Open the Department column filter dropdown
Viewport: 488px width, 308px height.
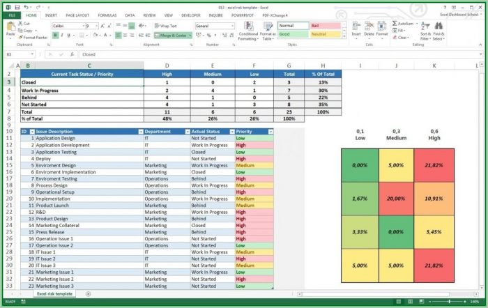coord(186,131)
